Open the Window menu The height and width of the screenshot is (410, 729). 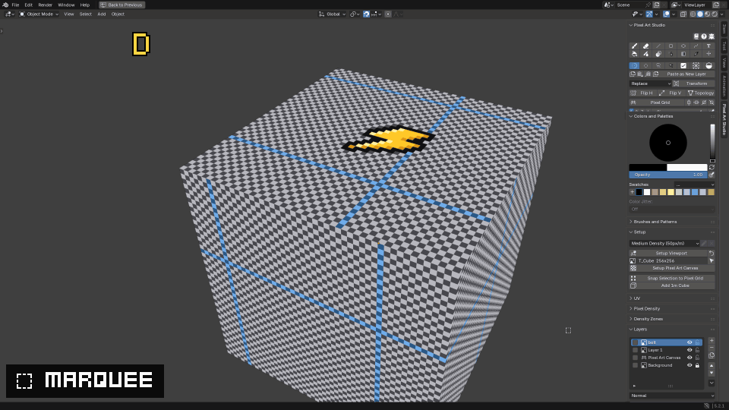[x=66, y=5]
